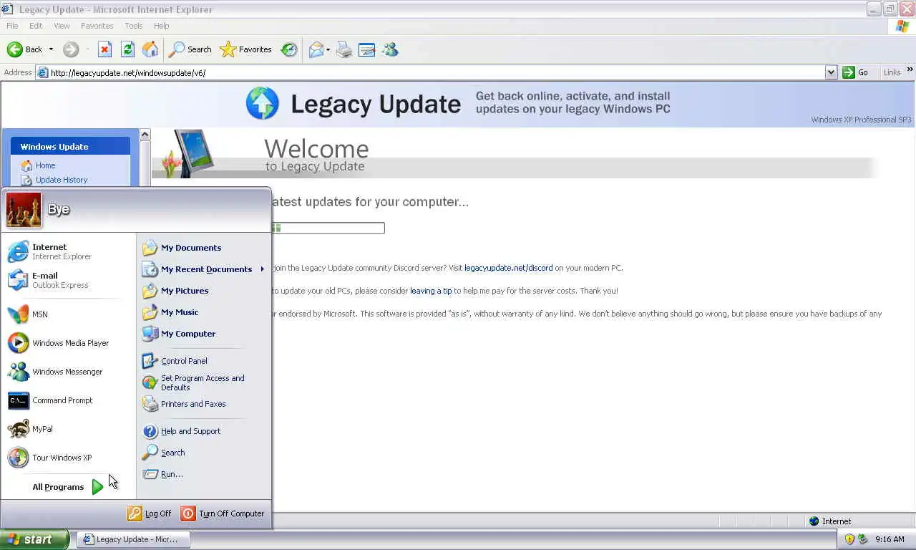916x550 pixels.
Task: Follow the leaving a tip link
Action: (431, 291)
